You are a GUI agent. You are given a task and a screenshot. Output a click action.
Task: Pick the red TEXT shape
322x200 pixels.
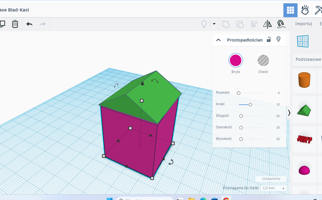[305, 139]
